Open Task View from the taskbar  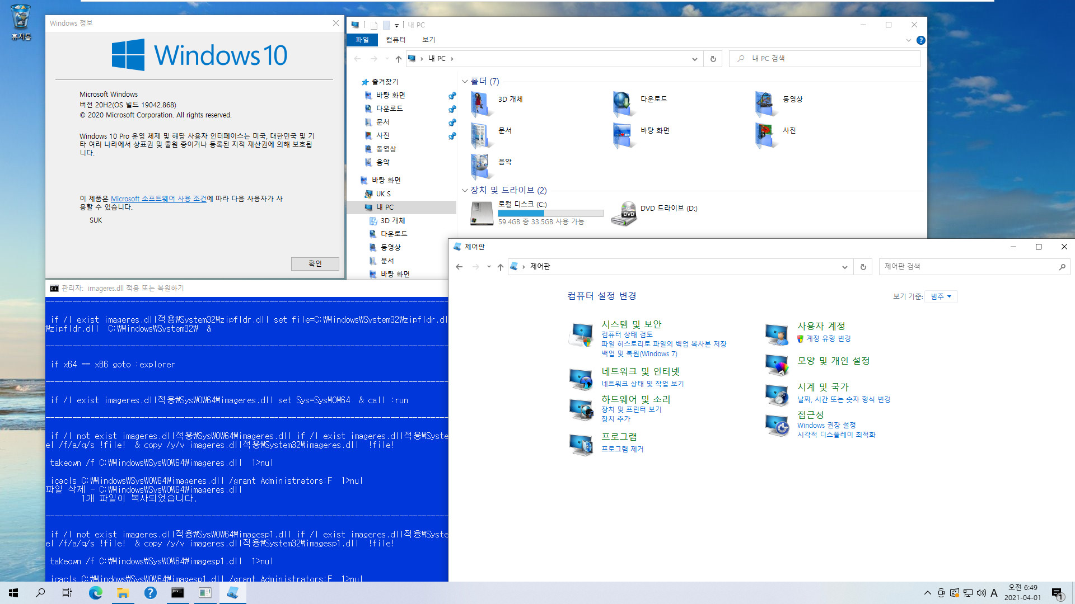(x=67, y=593)
